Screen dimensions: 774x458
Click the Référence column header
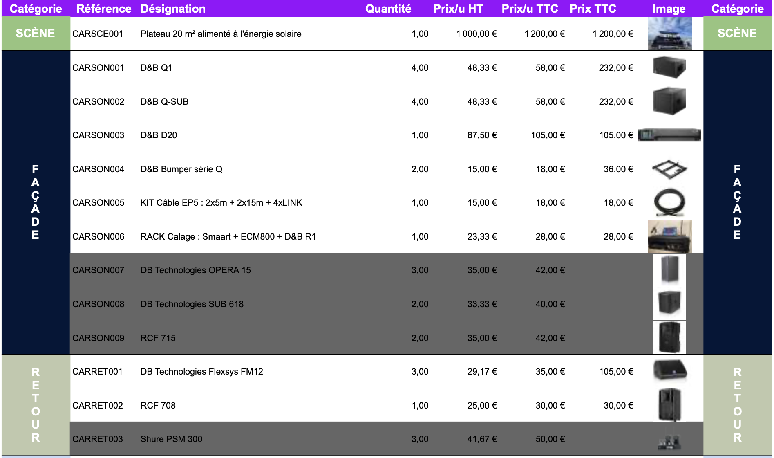104,9
